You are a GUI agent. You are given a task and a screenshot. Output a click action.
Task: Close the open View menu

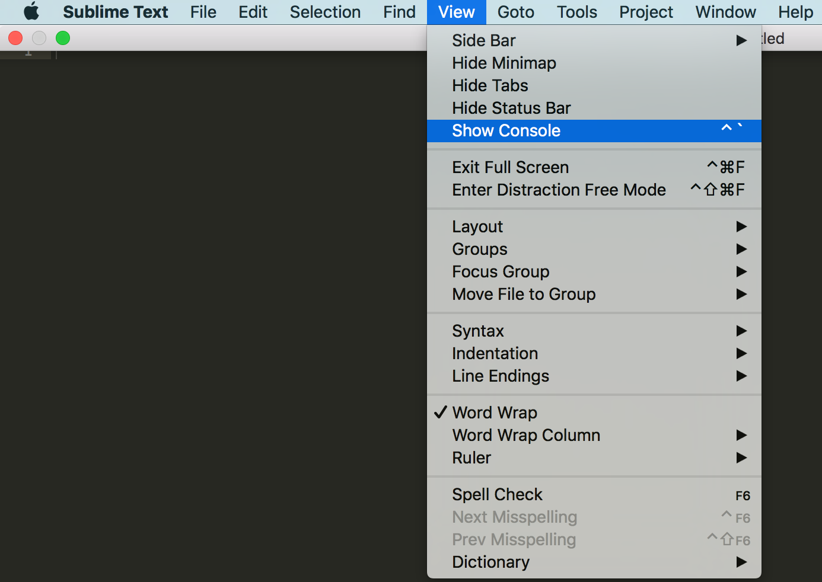tap(457, 12)
